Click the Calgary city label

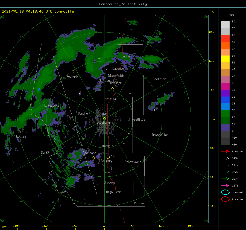click(x=107, y=161)
